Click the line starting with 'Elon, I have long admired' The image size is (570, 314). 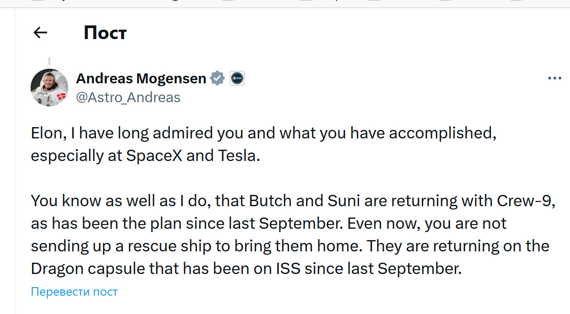(x=264, y=134)
